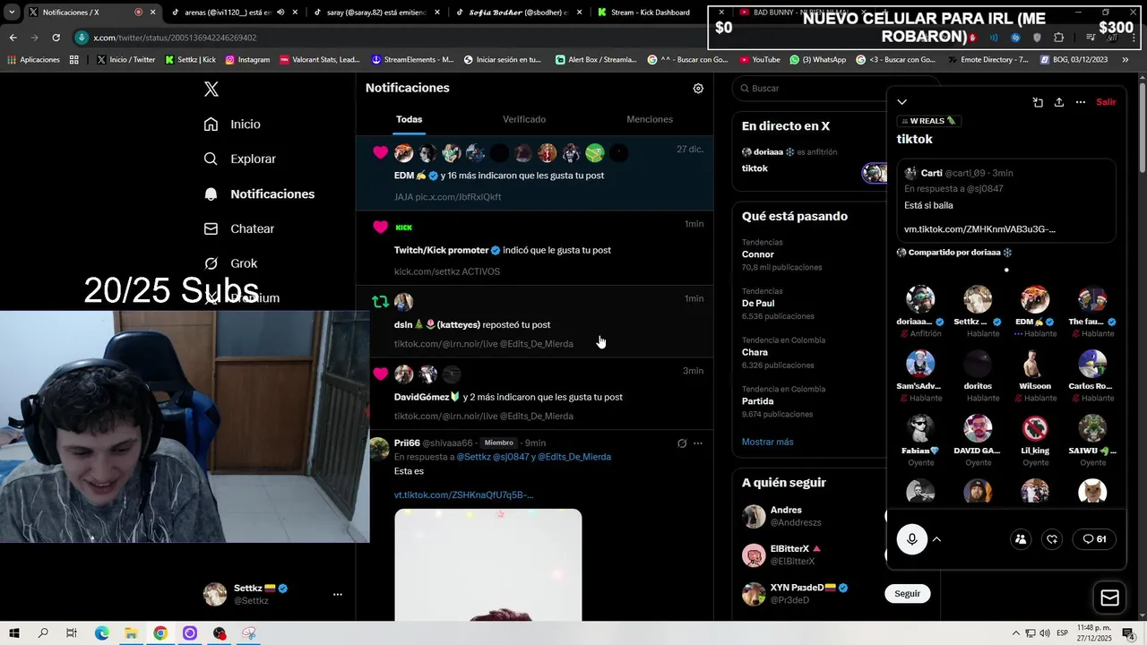Open vm.tiktok.com link in Space post
Screen dimensions: 1147x645
979,229
